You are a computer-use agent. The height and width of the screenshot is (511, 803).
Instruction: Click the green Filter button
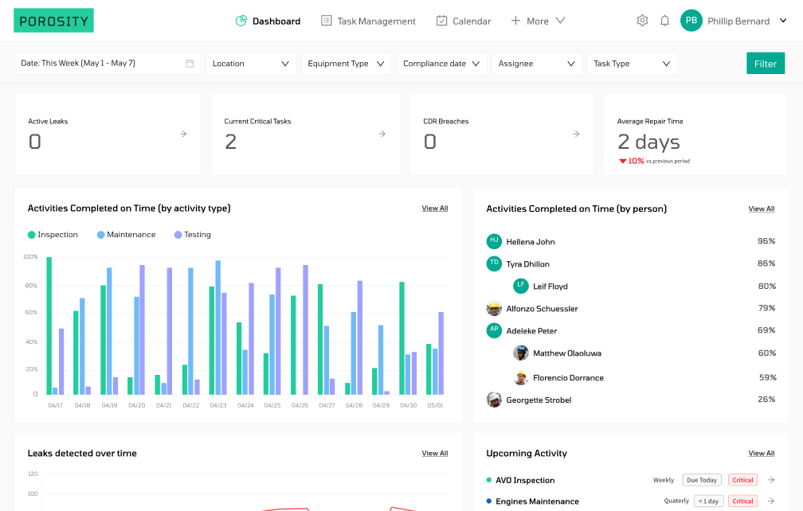[765, 64]
